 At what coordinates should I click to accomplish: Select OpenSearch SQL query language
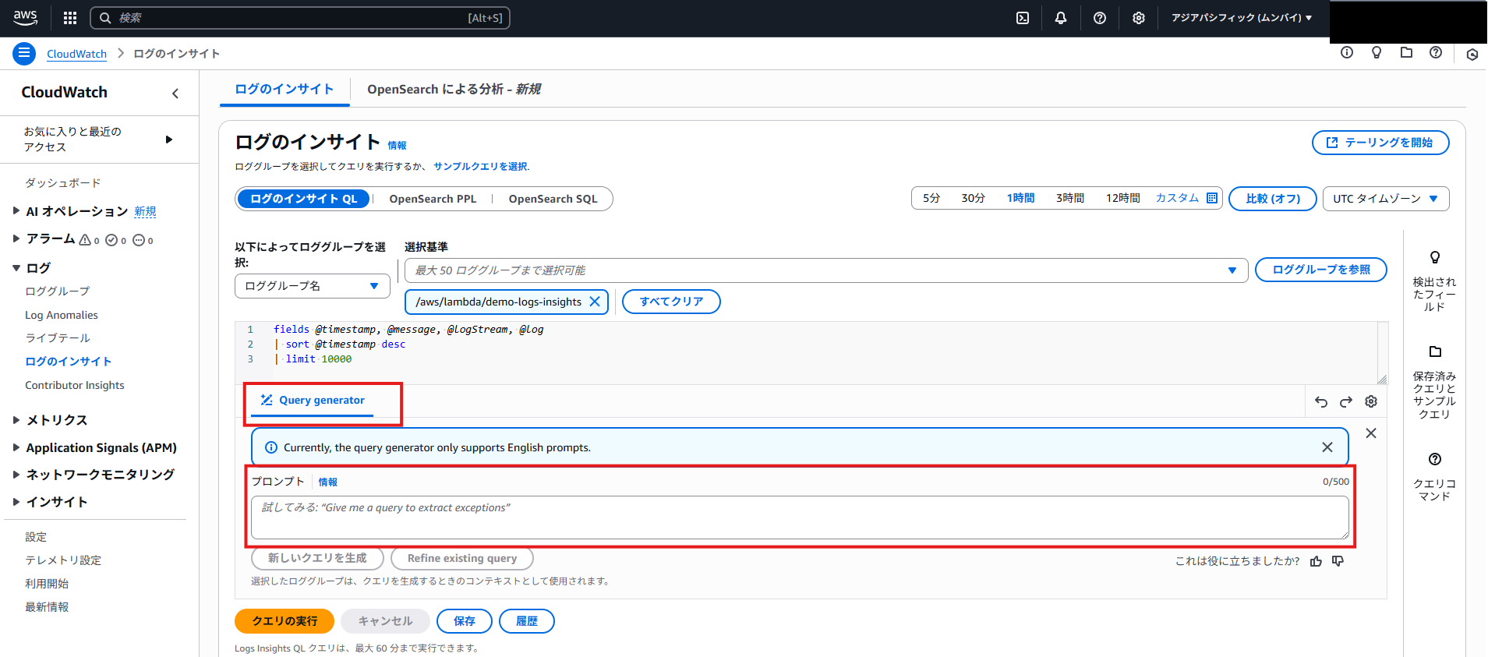tap(553, 199)
